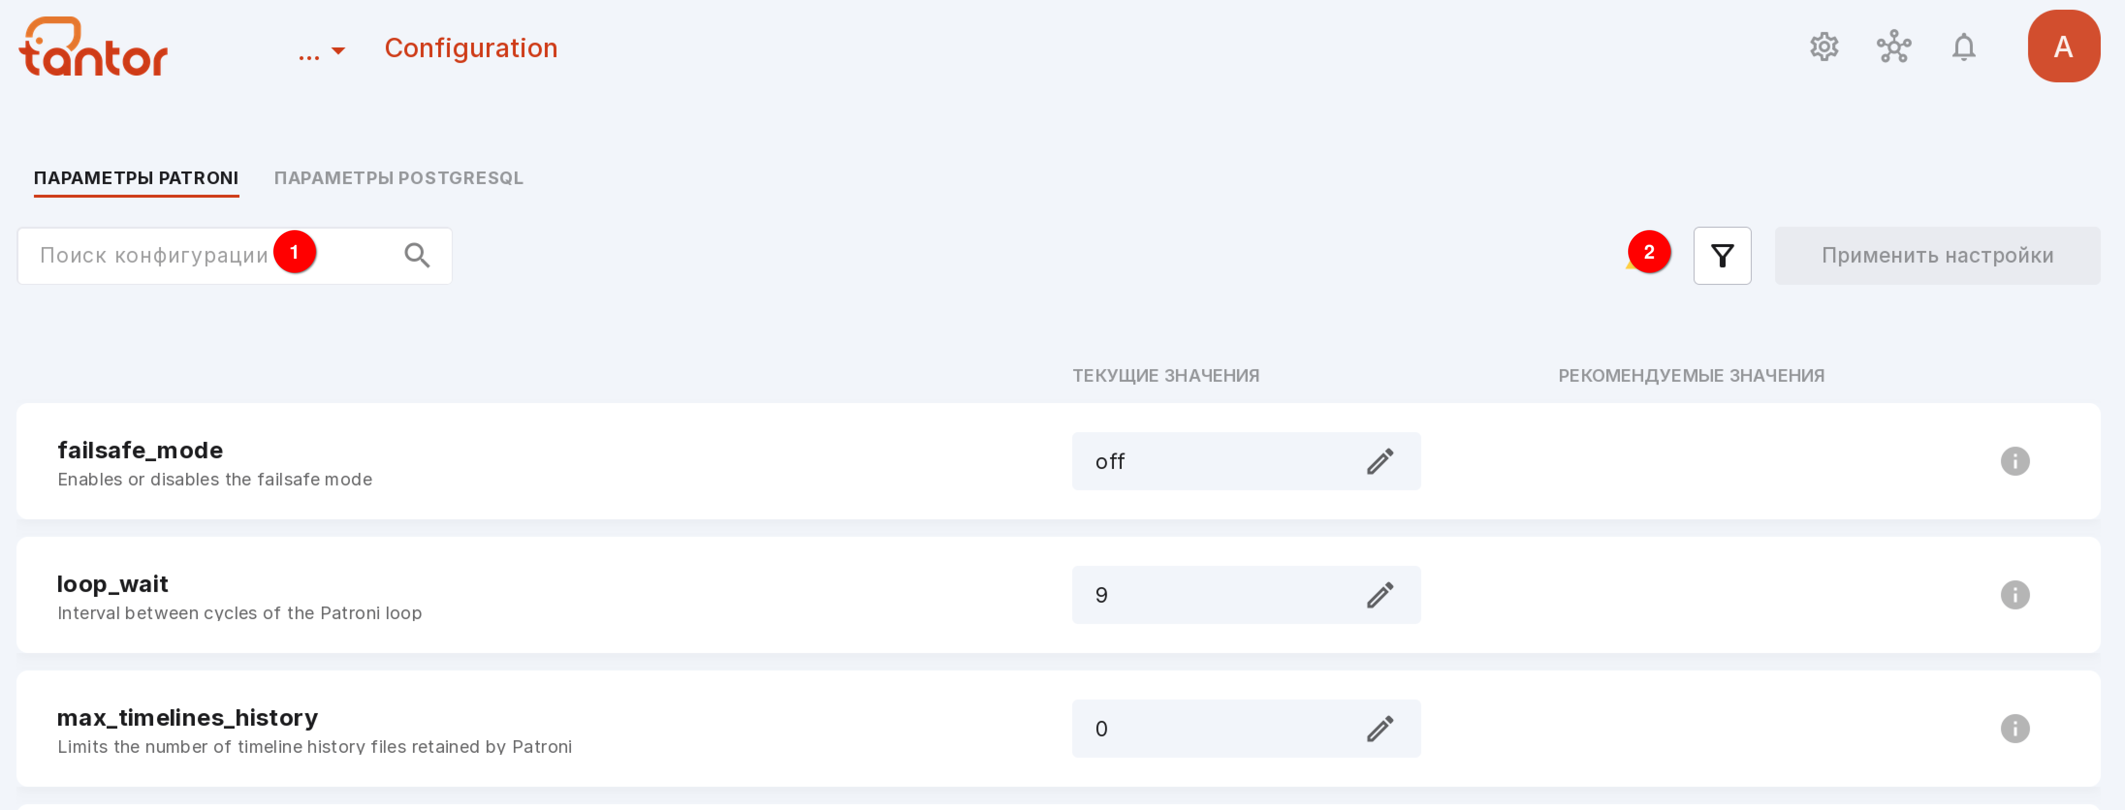2125x810 pixels.
Task: Edit failsafe_mode value with pencil icon
Action: click(1380, 461)
